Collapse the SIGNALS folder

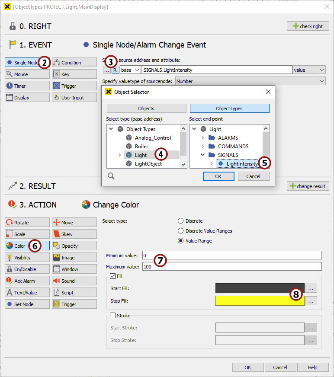click(202, 155)
